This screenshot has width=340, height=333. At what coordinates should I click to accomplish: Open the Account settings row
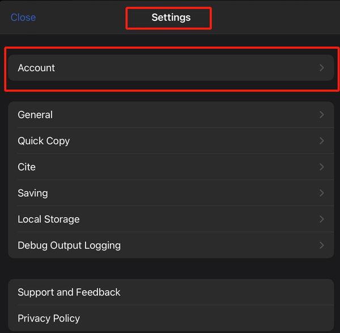171,68
